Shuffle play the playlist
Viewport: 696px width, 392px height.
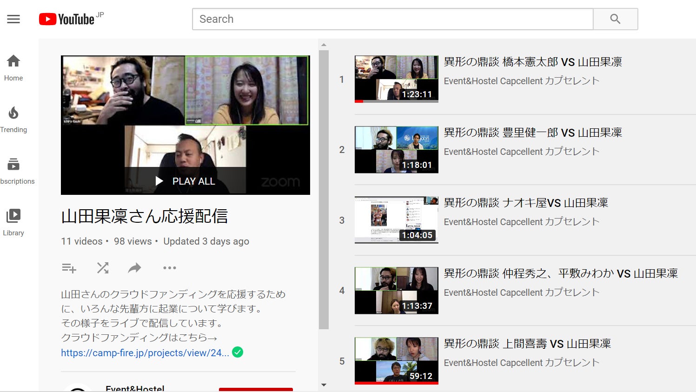(102, 268)
